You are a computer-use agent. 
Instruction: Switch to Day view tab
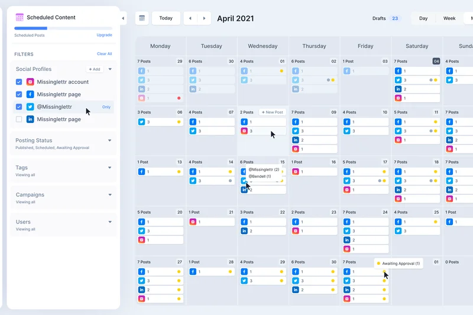(423, 18)
